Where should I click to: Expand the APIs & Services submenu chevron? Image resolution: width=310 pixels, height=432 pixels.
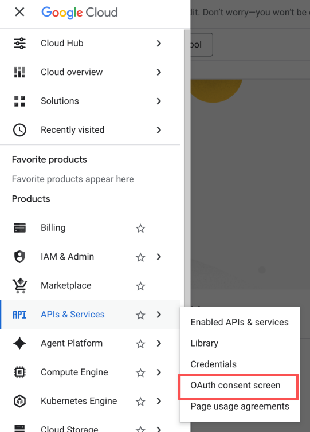click(159, 315)
